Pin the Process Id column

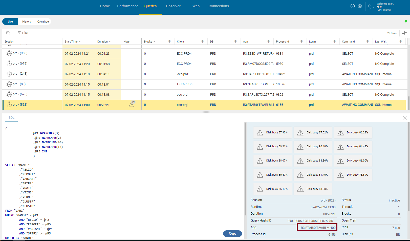point(301,41)
